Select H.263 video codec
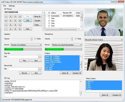This screenshot has width=125, height=102. coord(104,83)
